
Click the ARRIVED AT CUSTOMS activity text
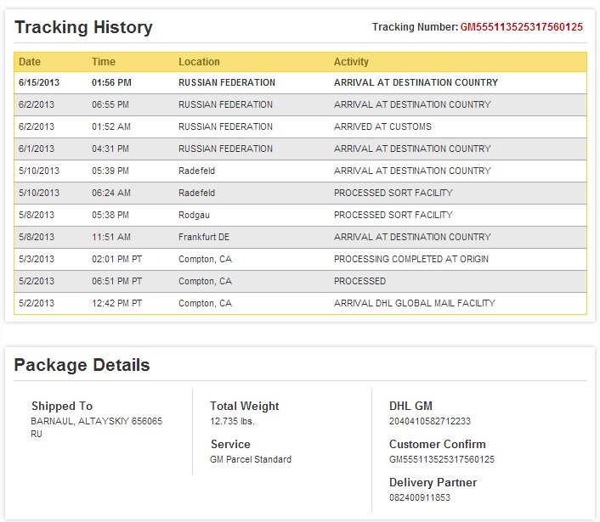tap(382, 127)
